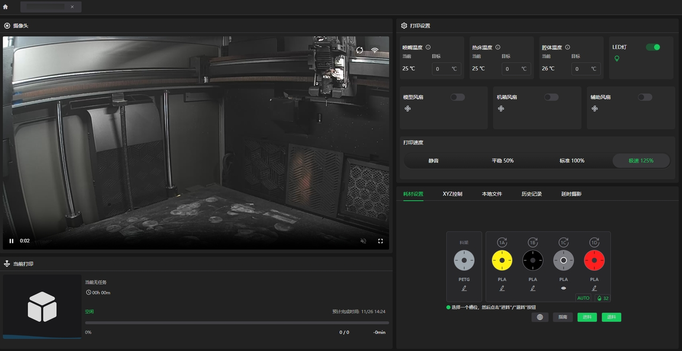Switch to the XYZ控制 tab

tap(452, 194)
